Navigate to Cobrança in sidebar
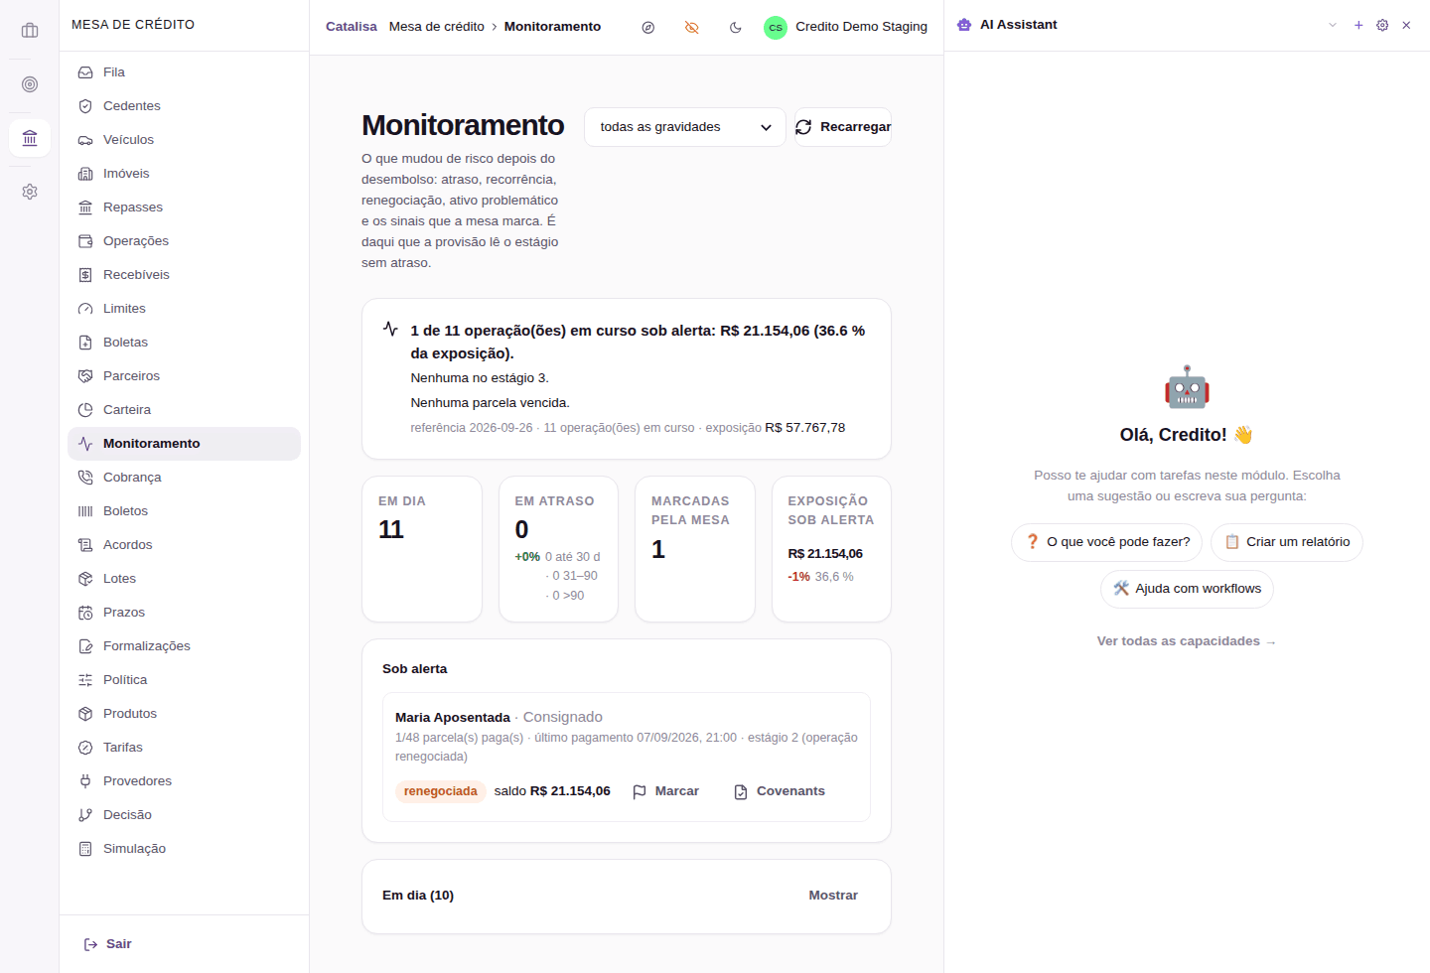The height and width of the screenshot is (973, 1430). [x=184, y=478]
